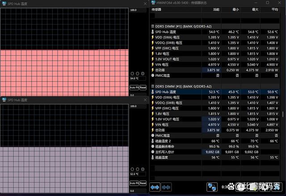This screenshot has height=196, width=286.
Task: Select third radio circle in top graph window
Action: [143, 73]
